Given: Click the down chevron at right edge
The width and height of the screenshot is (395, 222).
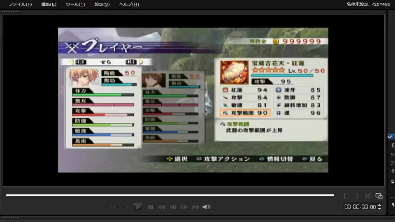Looking at the screenshot, I should coord(393,182).
